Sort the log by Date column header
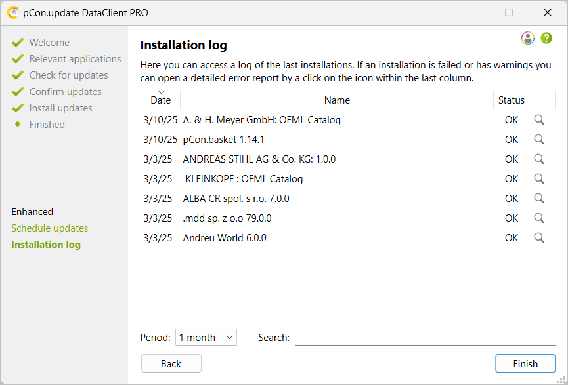Viewport: 568px width, 385px height. point(160,100)
